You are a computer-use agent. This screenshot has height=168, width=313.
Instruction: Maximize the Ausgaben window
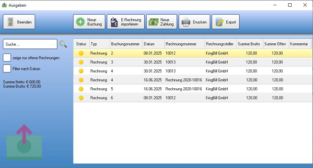coord(290,5)
